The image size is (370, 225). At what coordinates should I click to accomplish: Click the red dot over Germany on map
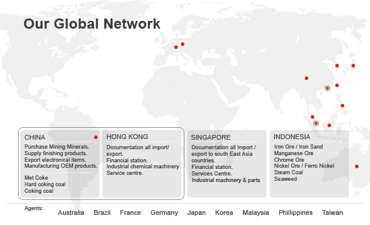[183, 44]
